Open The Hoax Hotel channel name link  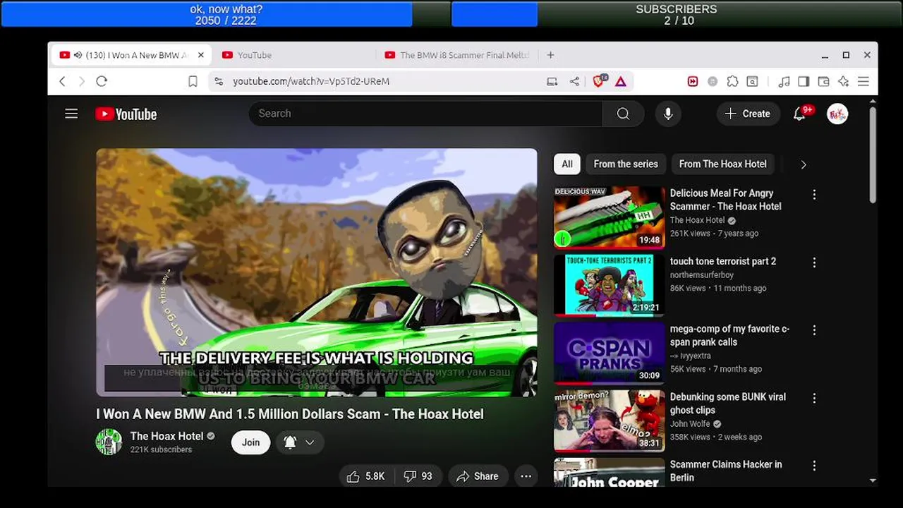click(x=167, y=436)
